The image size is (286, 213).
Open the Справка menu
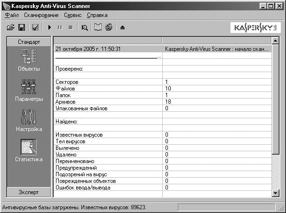click(x=97, y=15)
